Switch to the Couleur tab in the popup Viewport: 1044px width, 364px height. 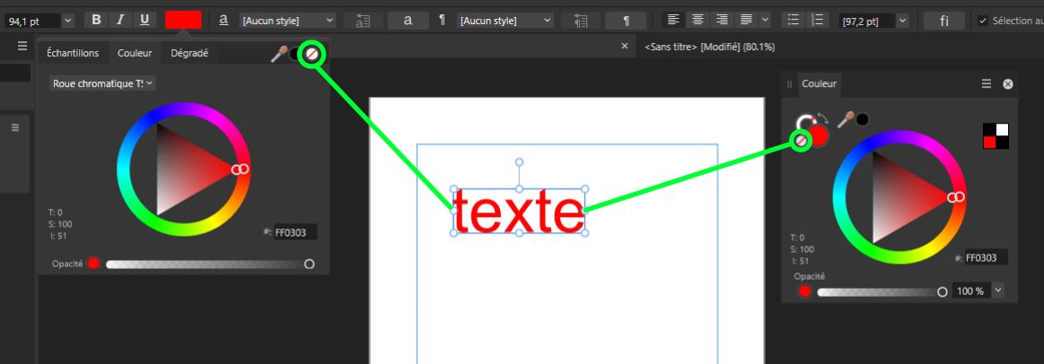coord(135,53)
